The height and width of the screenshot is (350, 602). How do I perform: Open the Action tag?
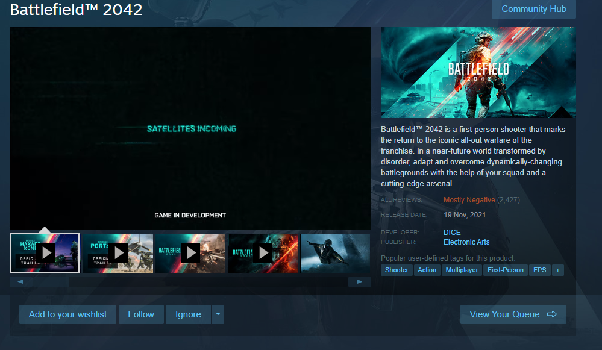point(427,270)
